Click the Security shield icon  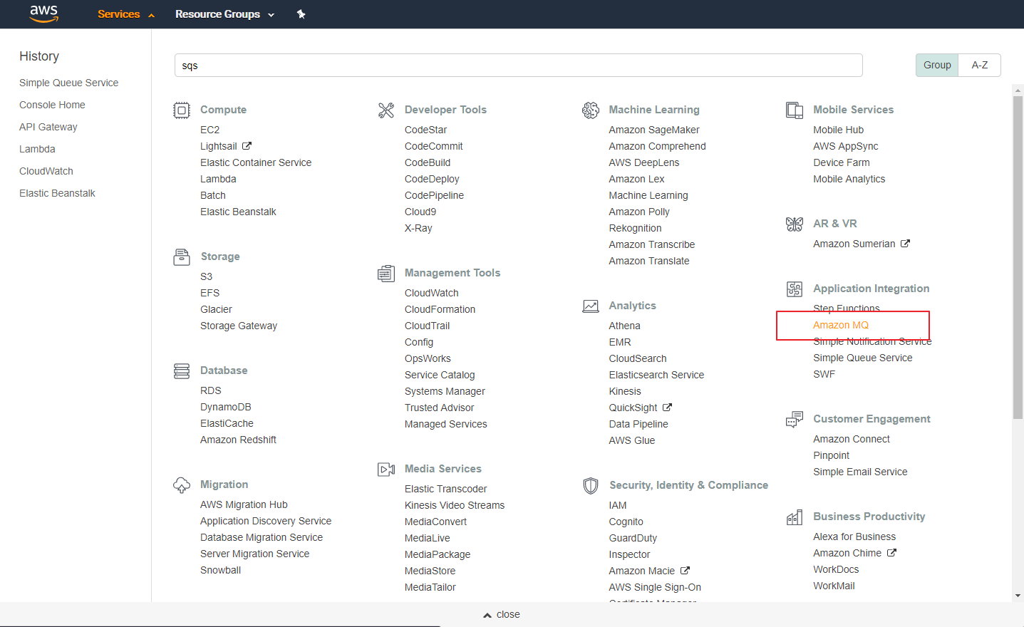pos(591,486)
